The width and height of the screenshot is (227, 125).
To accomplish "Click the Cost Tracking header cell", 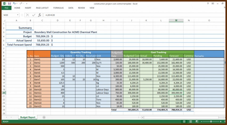I will coord(159,52).
